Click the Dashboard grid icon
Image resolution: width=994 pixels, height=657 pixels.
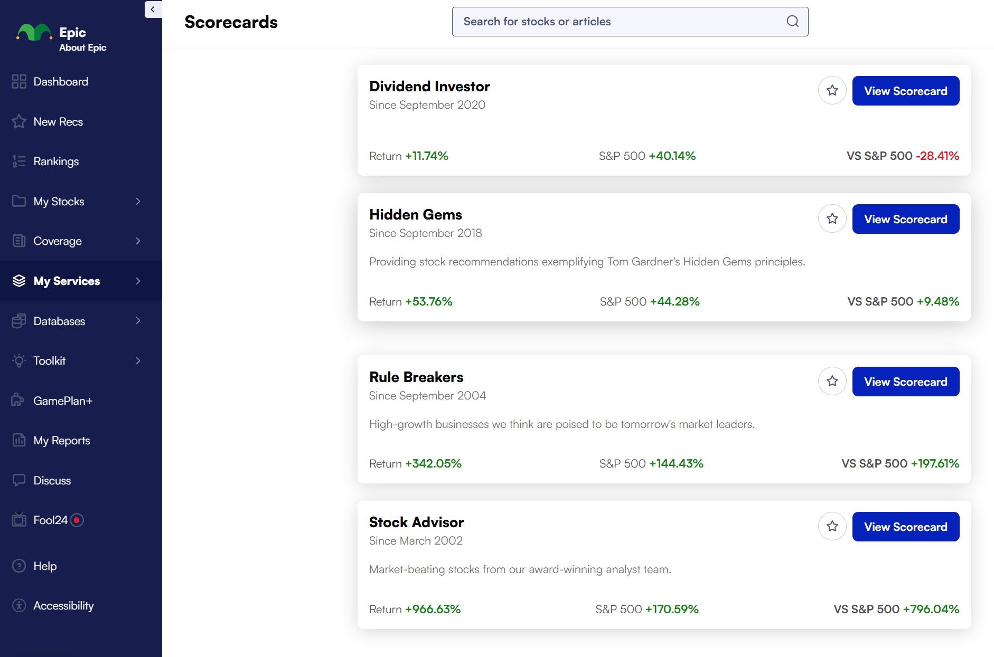(x=19, y=81)
